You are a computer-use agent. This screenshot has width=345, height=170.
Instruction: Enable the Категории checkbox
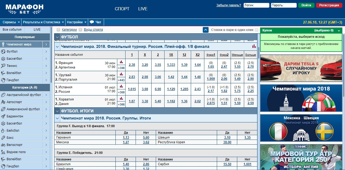point(58,30)
